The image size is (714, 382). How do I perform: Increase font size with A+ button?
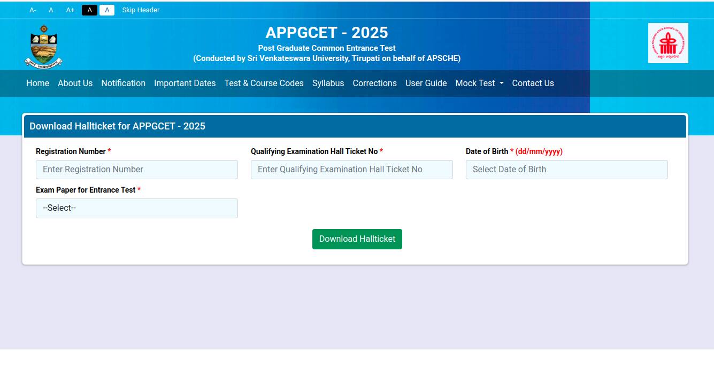pyautogui.click(x=70, y=10)
